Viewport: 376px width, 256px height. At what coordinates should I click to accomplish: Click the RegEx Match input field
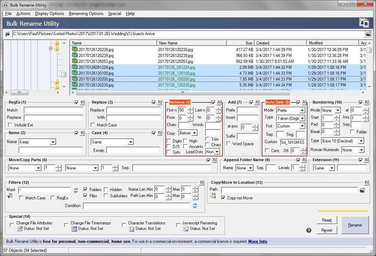54,110
